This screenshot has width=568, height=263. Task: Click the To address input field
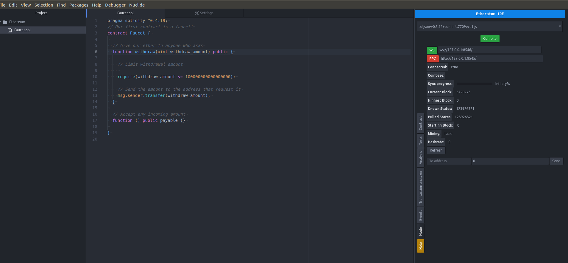point(449,161)
